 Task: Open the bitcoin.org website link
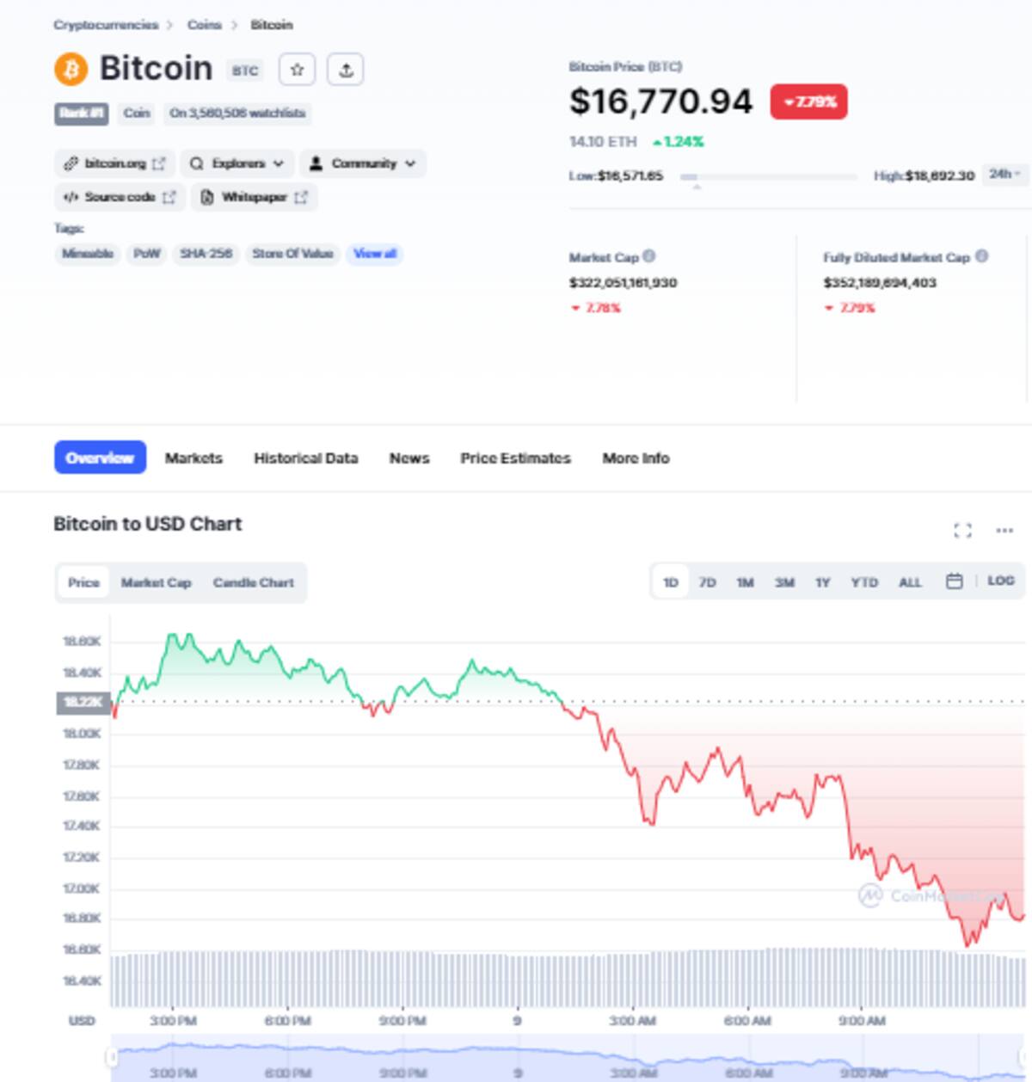[x=115, y=163]
